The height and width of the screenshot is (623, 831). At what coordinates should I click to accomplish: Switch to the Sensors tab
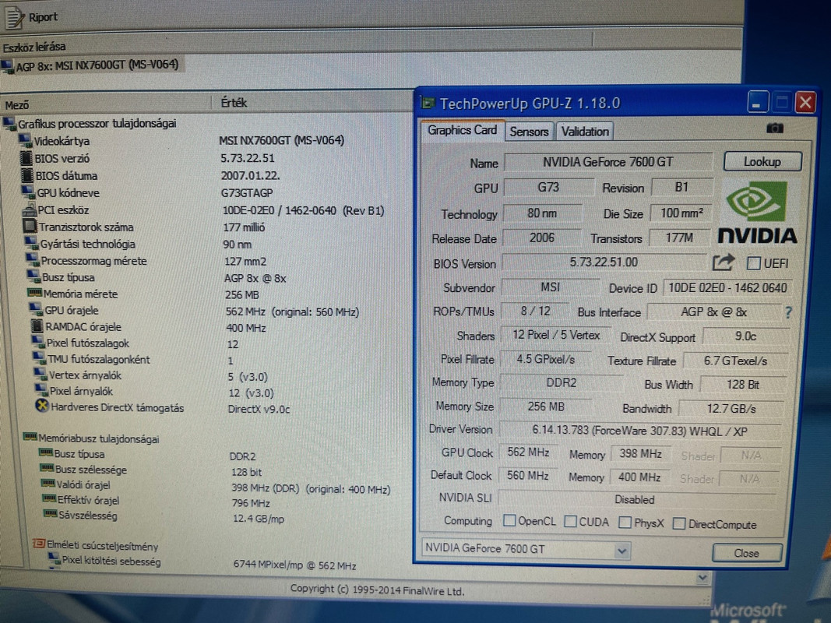click(x=529, y=132)
